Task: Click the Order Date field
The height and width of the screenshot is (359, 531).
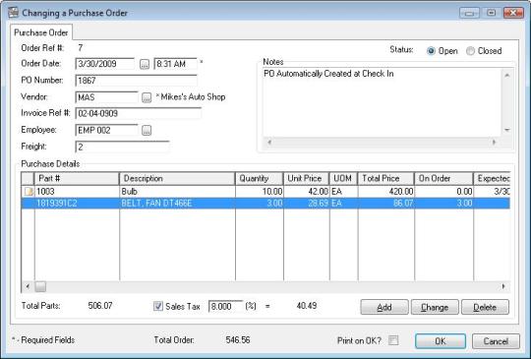Action: tap(105, 64)
